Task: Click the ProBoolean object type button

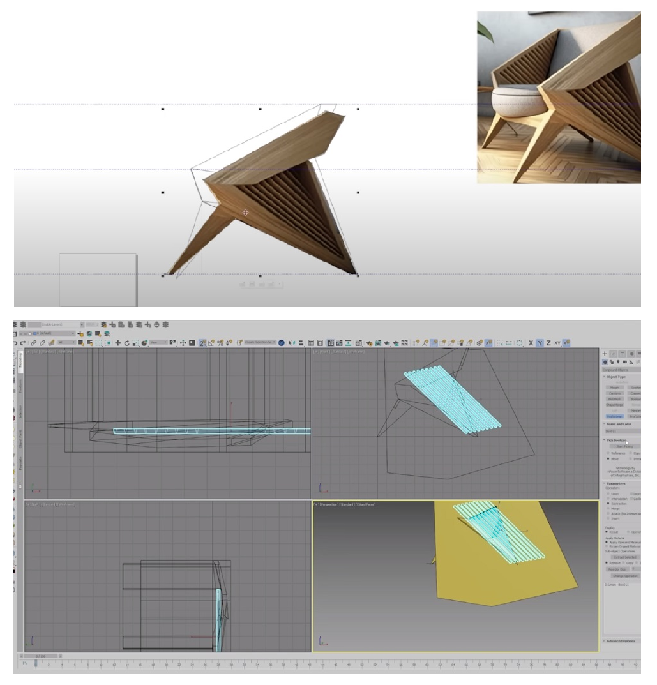Action: pos(614,416)
